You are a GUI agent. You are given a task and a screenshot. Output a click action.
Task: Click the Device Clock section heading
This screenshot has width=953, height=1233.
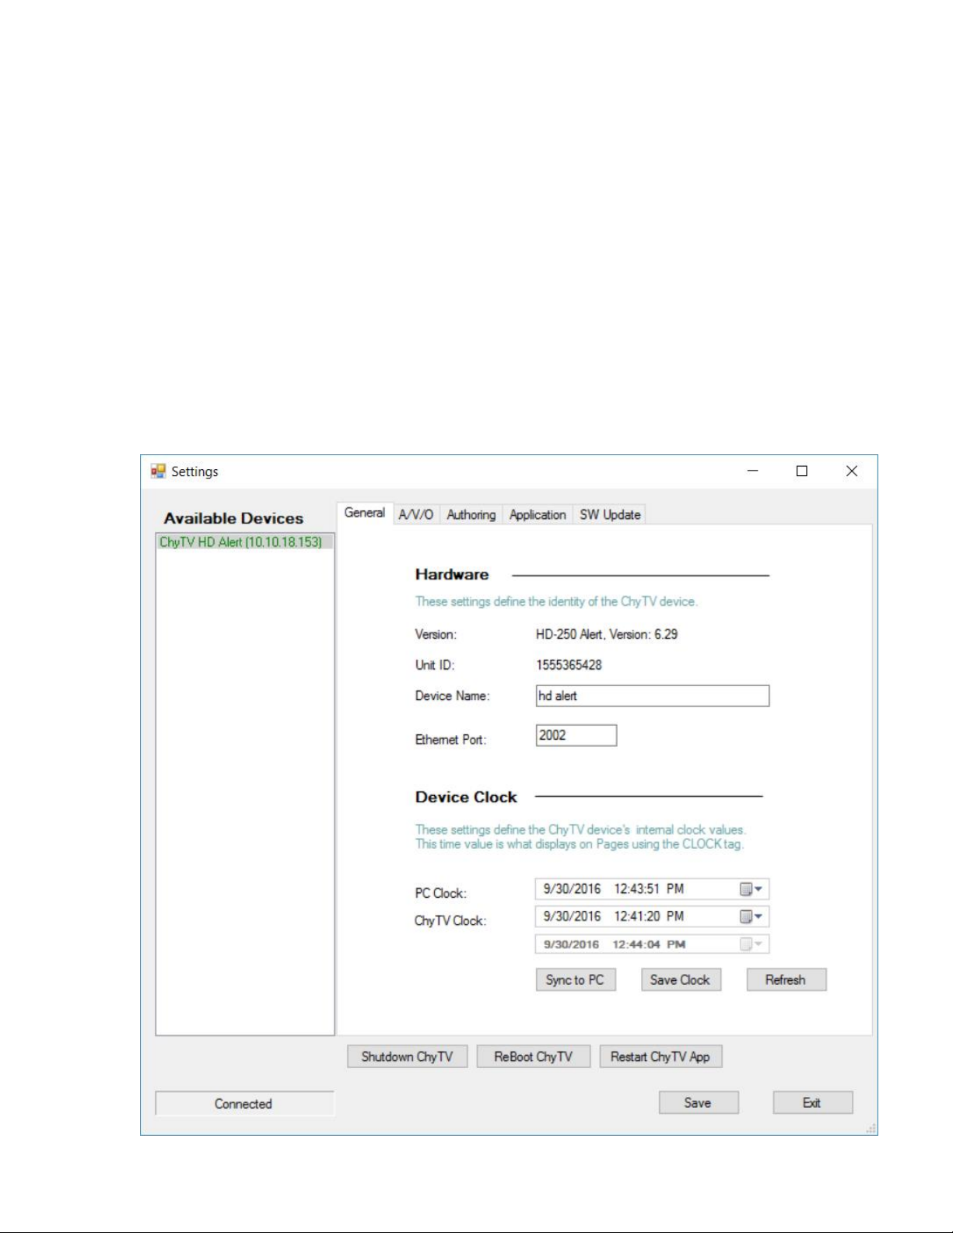[466, 797]
